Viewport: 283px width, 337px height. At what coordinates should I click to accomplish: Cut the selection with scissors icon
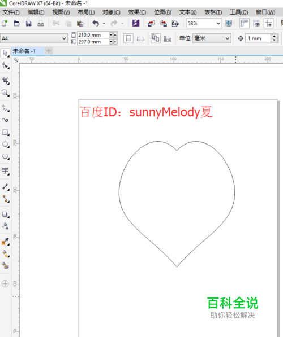tap(56, 23)
